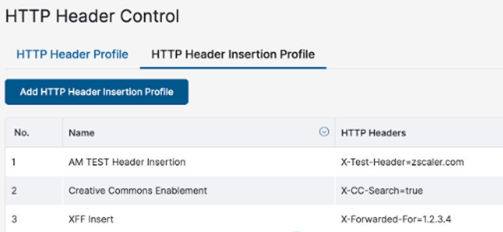Viewport: 503px width, 232px height.
Task: Click divider between Name and HTTP Headers columns
Action: (335, 133)
